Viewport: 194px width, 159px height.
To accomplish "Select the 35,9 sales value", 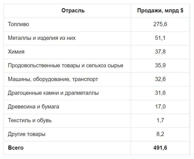I will 160,65.
